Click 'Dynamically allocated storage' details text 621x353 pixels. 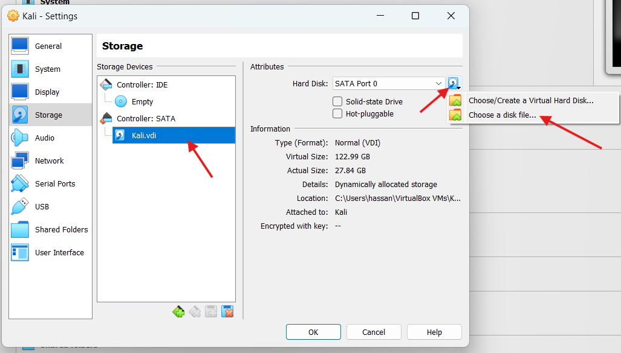[x=386, y=185]
